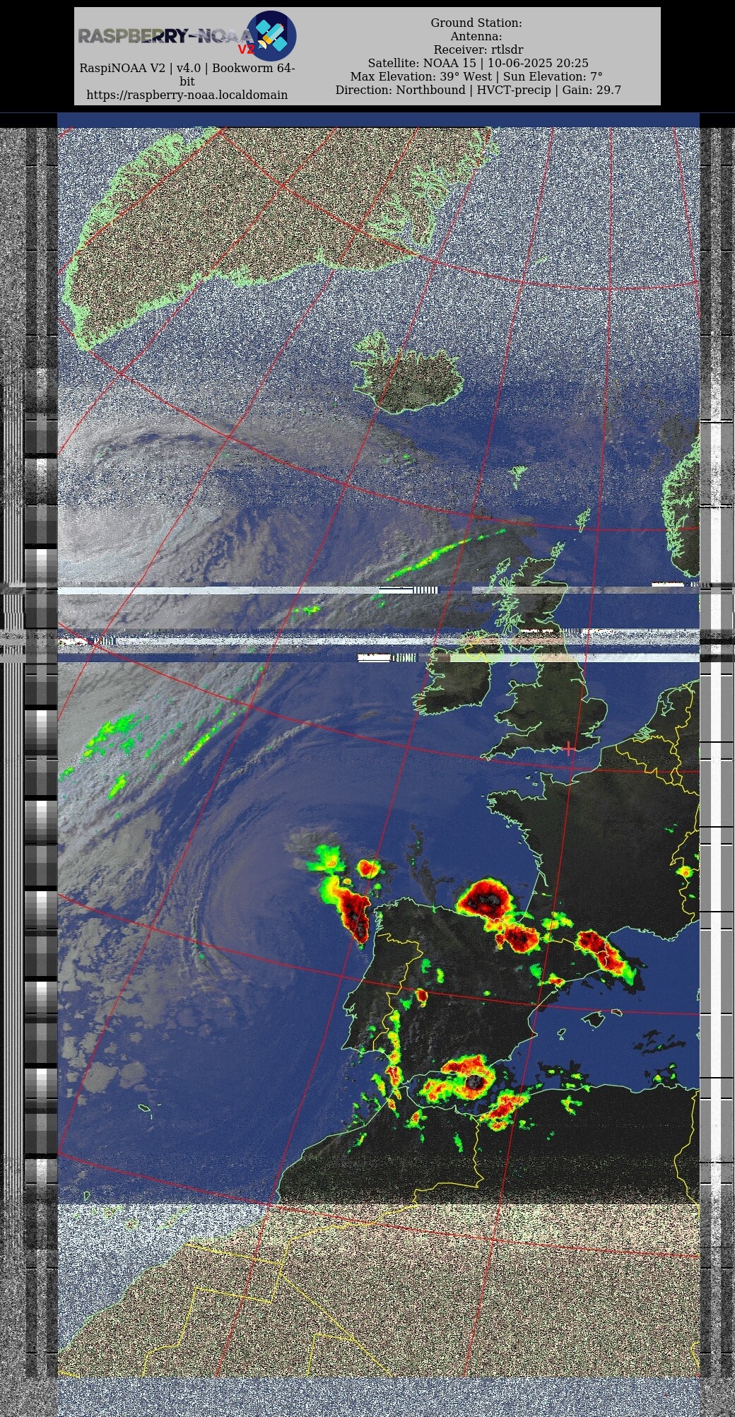735x1417 pixels.
Task: Select the "Ground Station:" header line
Action: (476, 23)
